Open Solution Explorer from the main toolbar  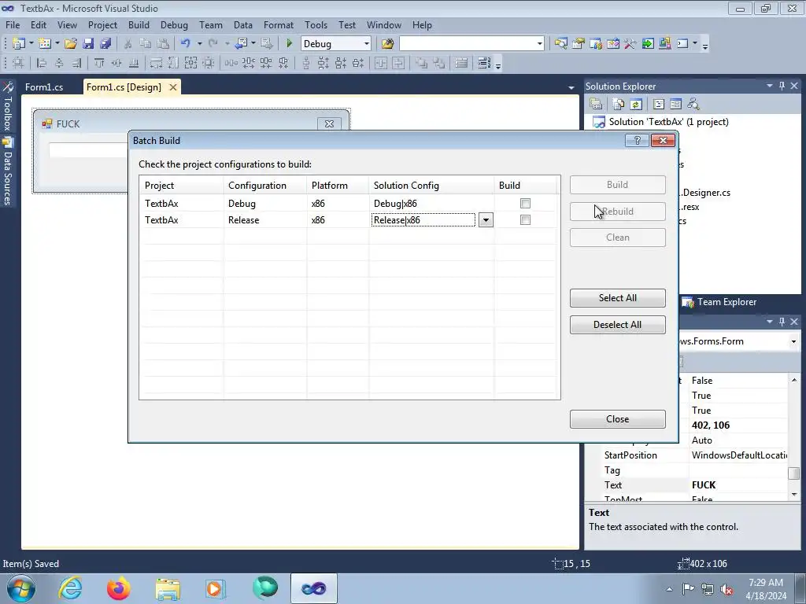point(560,44)
